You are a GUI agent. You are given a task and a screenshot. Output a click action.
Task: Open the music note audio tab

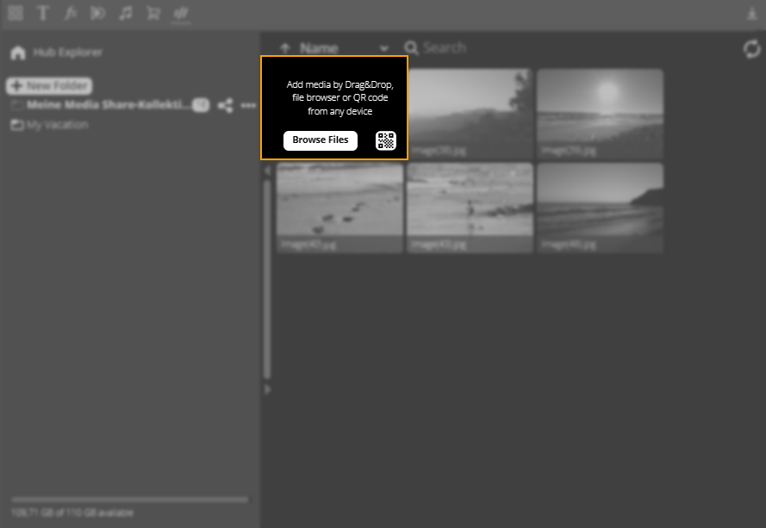126,13
